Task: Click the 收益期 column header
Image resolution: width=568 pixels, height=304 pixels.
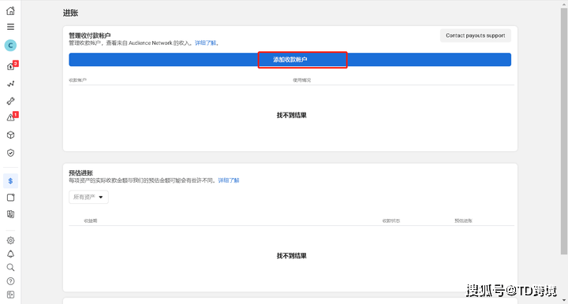Action: click(91, 221)
